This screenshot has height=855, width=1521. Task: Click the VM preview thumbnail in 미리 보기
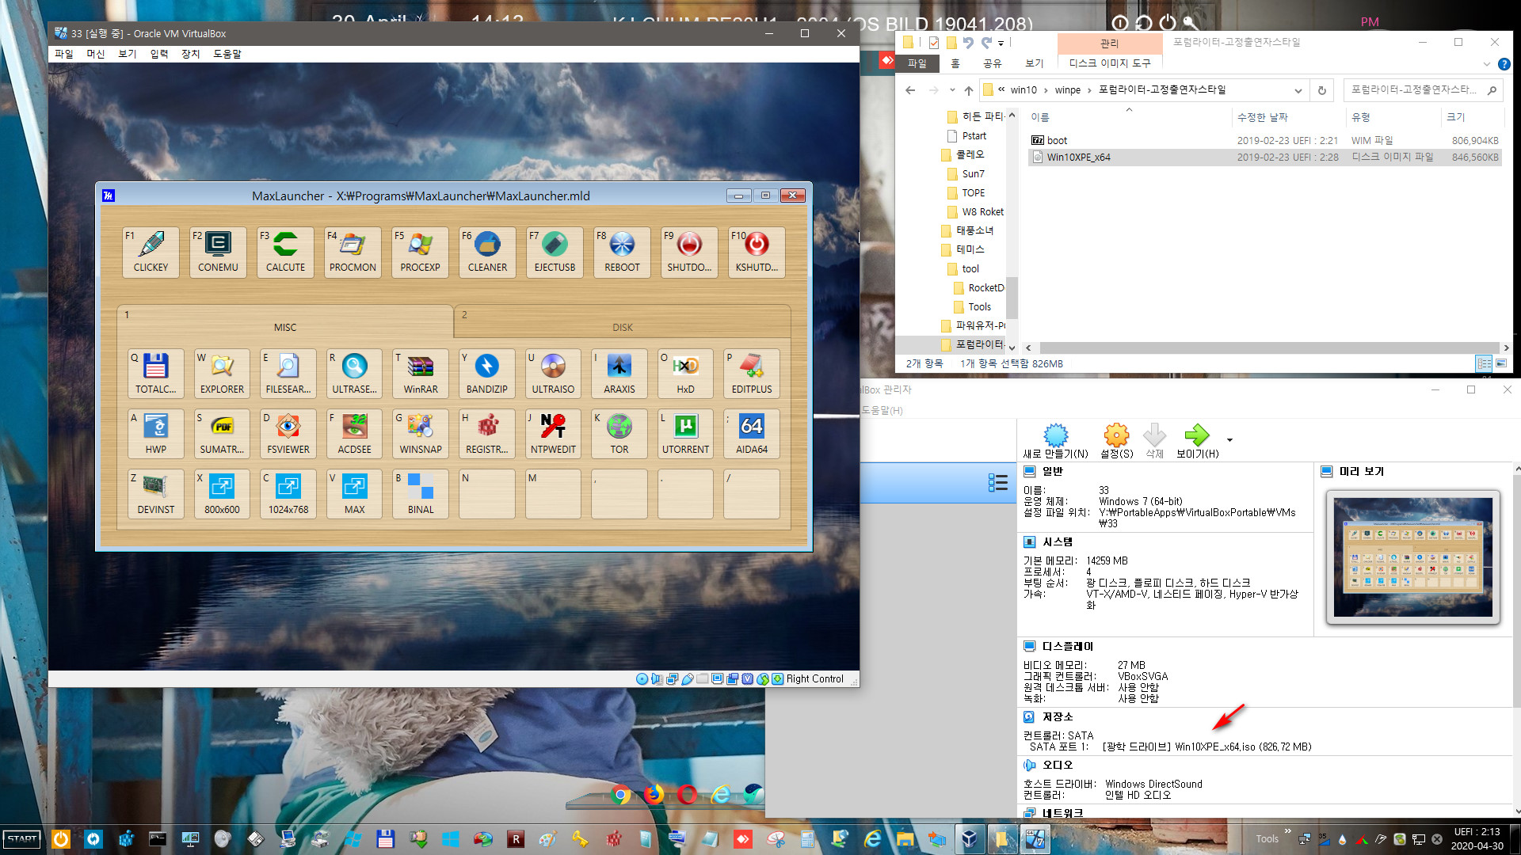[1412, 557]
